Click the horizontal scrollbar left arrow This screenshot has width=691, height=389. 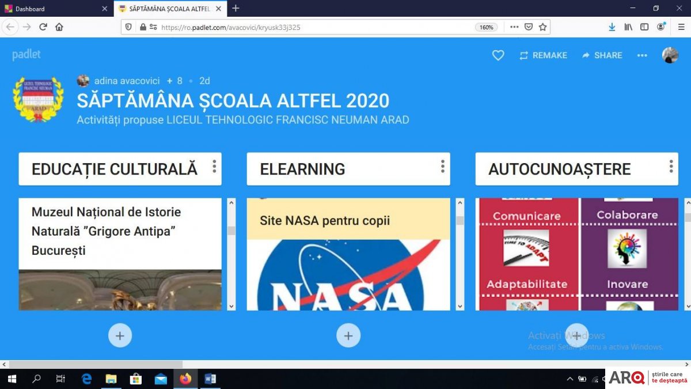(4, 364)
